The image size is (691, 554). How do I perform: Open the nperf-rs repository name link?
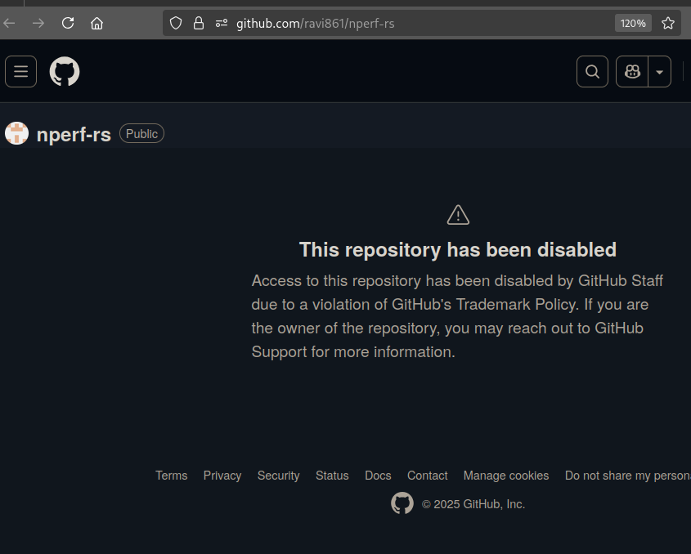tap(74, 135)
